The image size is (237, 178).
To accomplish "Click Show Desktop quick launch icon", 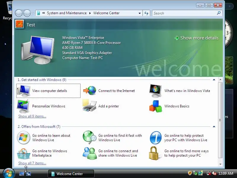I will click(21, 174).
